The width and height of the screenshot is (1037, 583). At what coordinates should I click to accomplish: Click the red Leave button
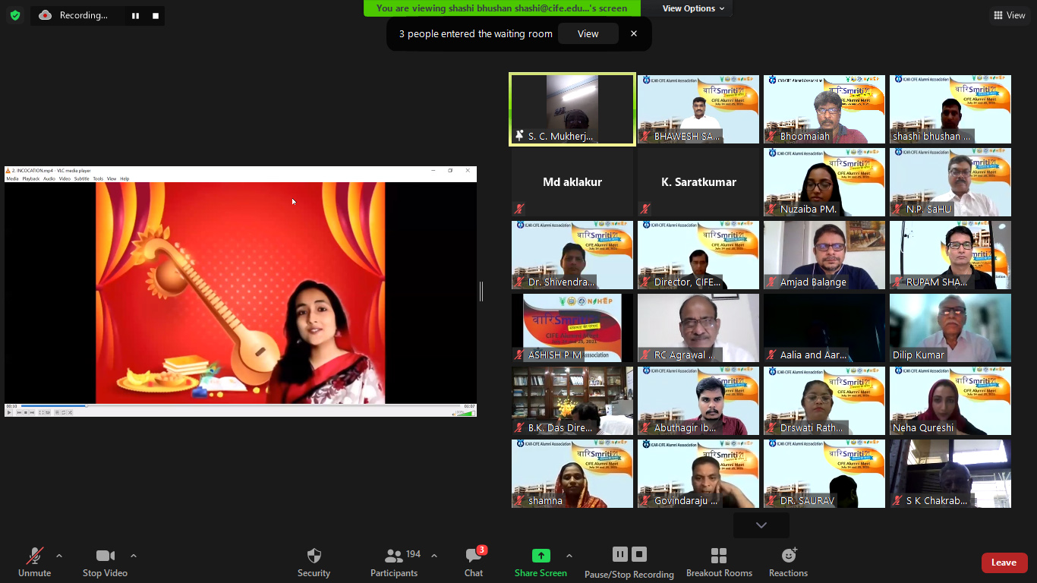point(1004,563)
